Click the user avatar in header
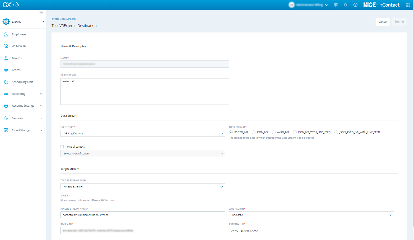Image resolution: width=414 pixels, height=240 pixels. pyautogui.click(x=291, y=5)
